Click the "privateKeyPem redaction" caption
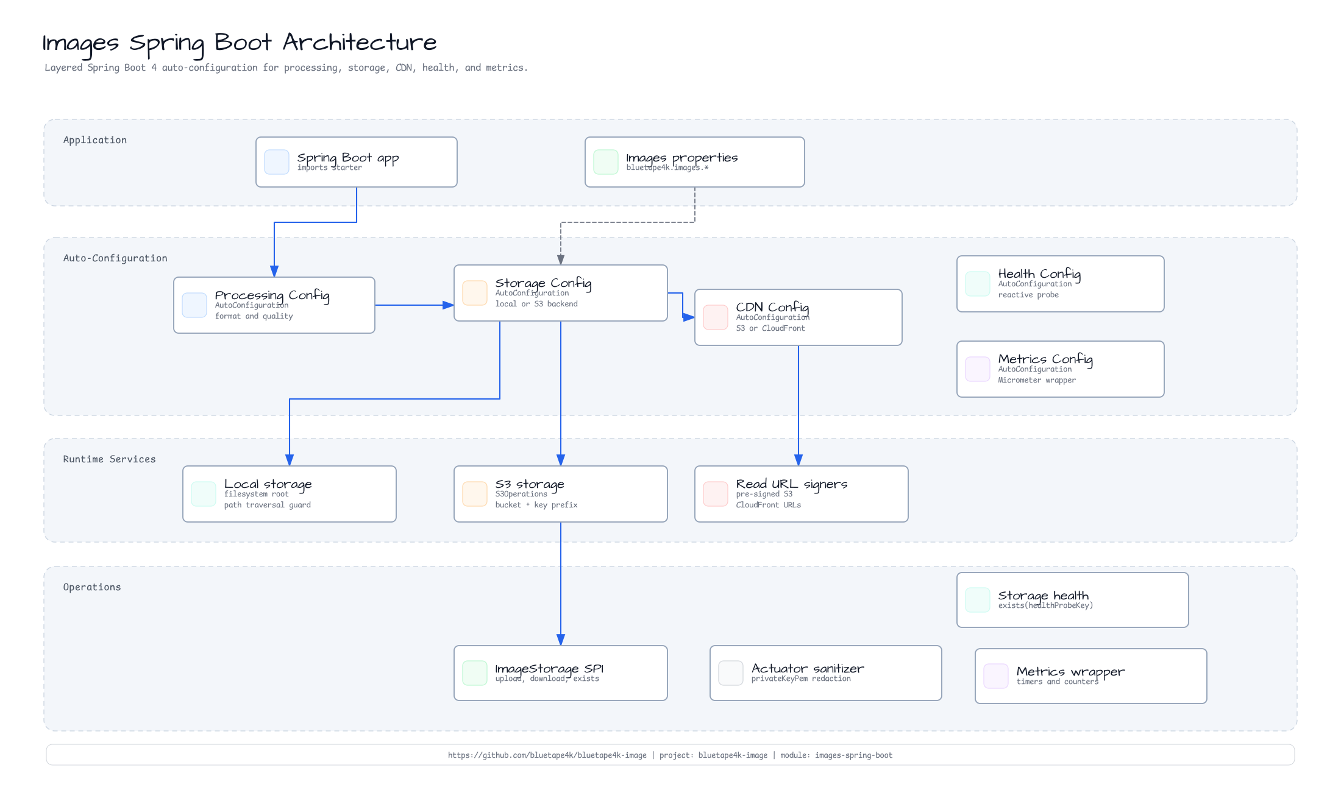This screenshot has width=1341, height=804. point(801,679)
